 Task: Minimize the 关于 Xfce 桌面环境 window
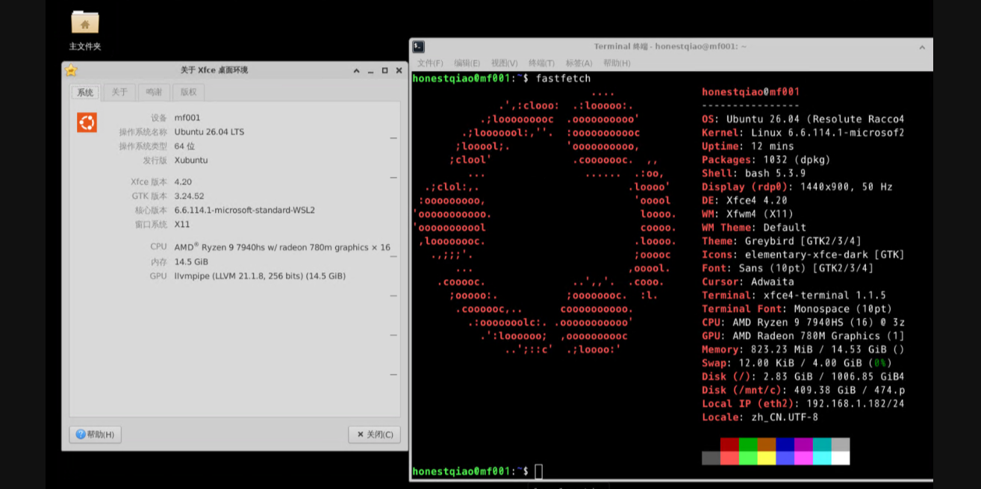pyautogui.click(x=370, y=71)
